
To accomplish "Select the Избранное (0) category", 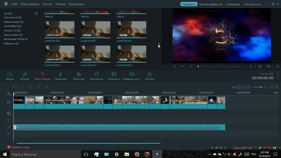I will click(11, 43).
